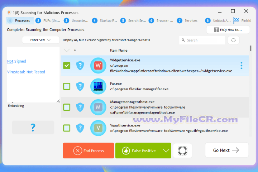Click the large blue question mark button
Viewport: 258px width, 172px height.
click(x=33, y=128)
